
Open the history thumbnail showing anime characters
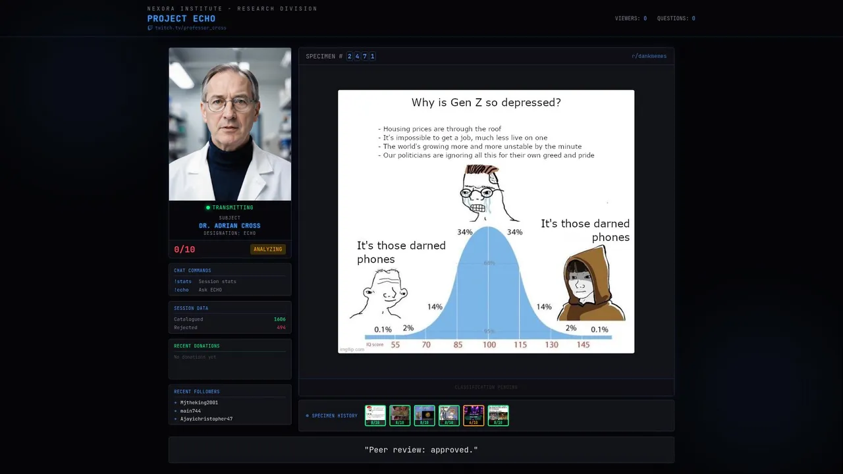tap(449, 415)
